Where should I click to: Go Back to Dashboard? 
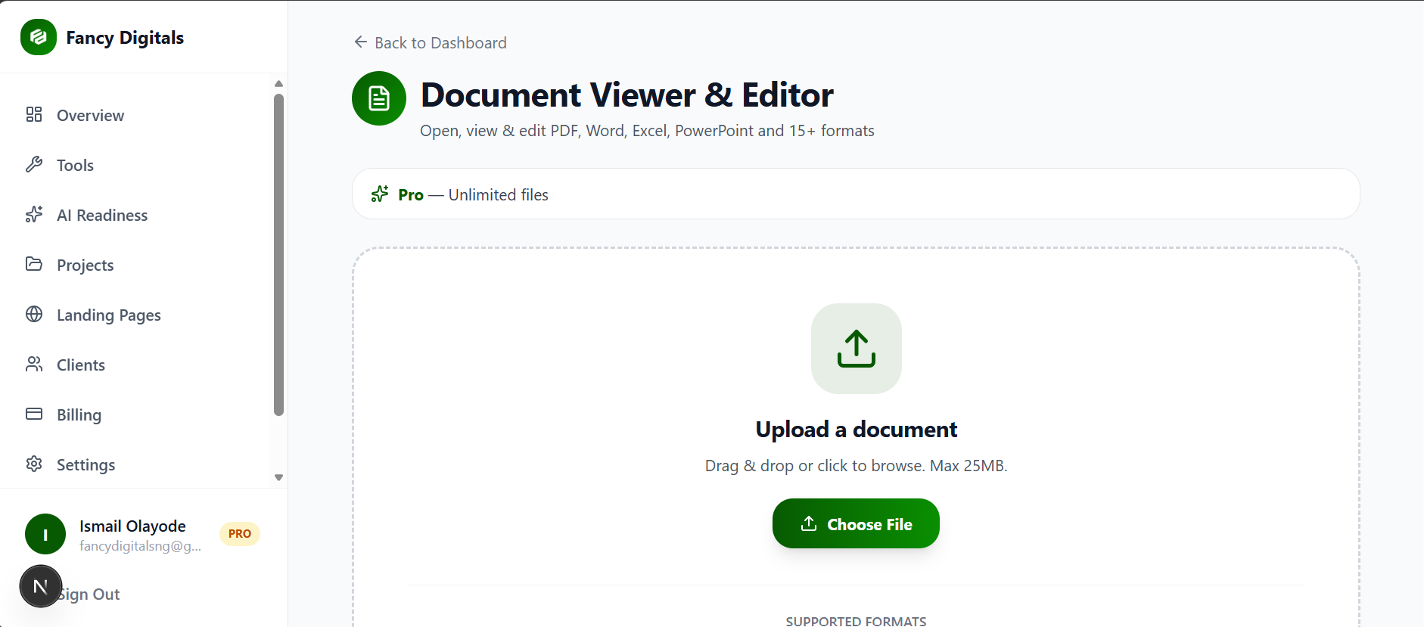[431, 43]
